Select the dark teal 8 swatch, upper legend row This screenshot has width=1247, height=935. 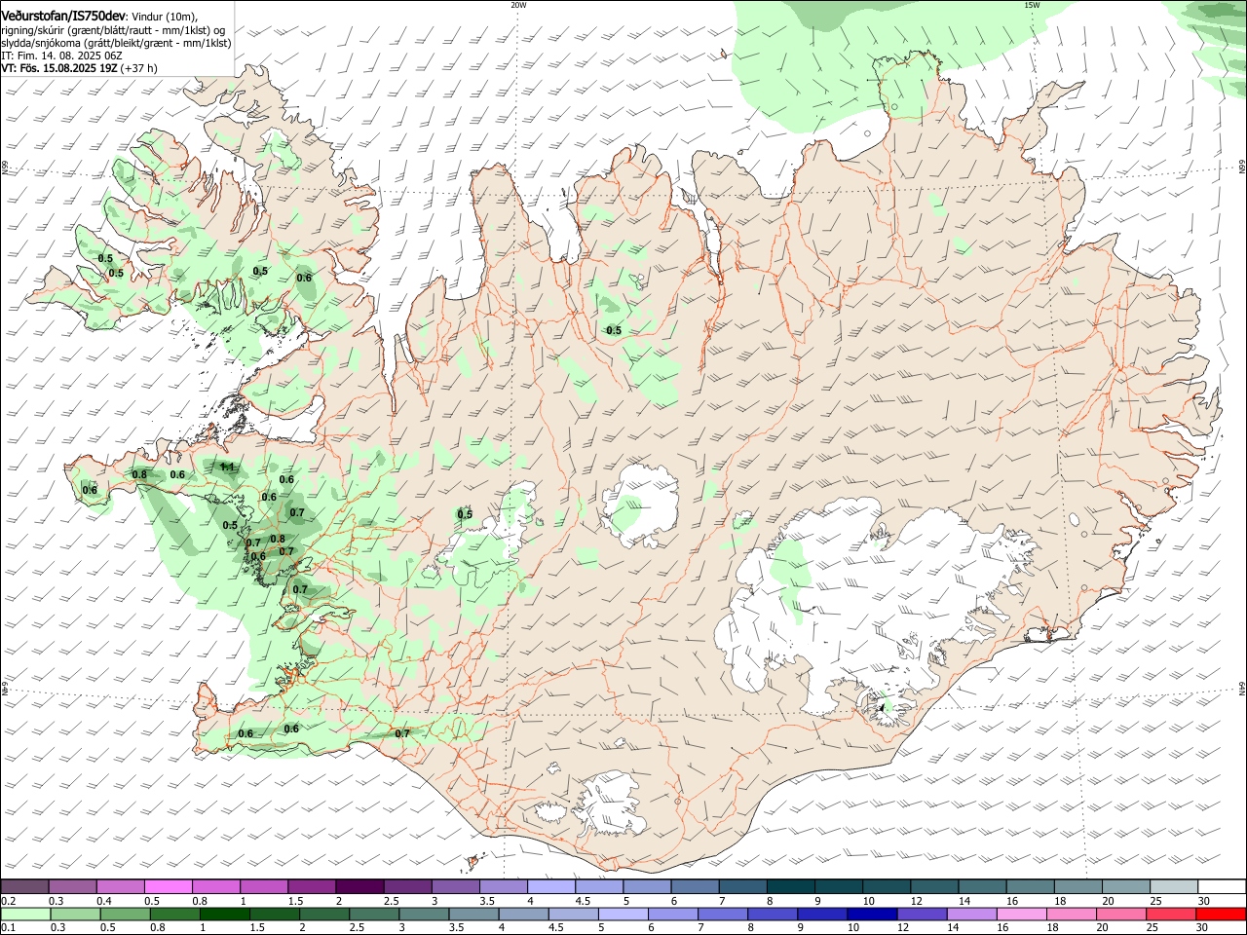pos(791,887)
